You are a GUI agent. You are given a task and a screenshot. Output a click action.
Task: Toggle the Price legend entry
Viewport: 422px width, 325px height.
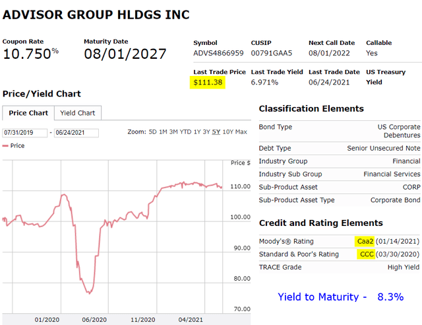[x=13, y=145]
